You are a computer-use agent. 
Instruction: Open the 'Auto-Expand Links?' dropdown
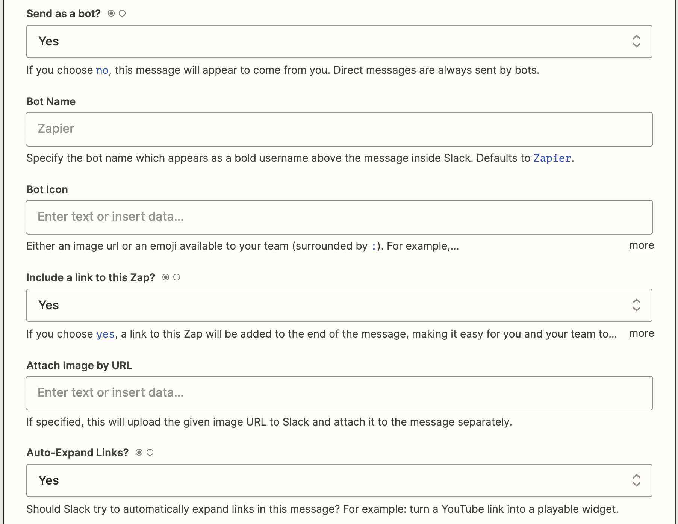[x=339, y=480]
